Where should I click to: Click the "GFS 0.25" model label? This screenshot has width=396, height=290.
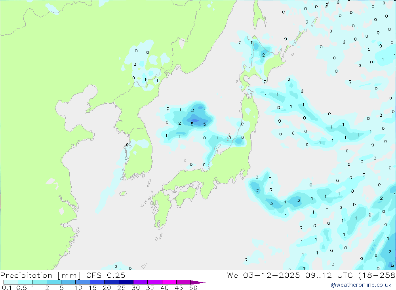tap(106, 275)
